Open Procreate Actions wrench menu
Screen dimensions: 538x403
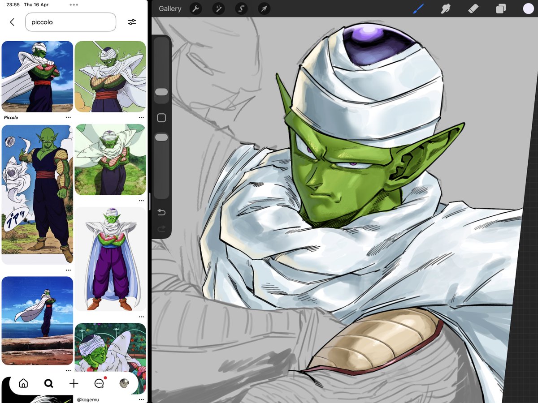(195, 9)
